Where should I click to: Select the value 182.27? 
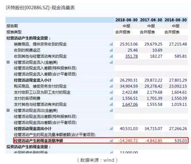[x=156, y=56]
